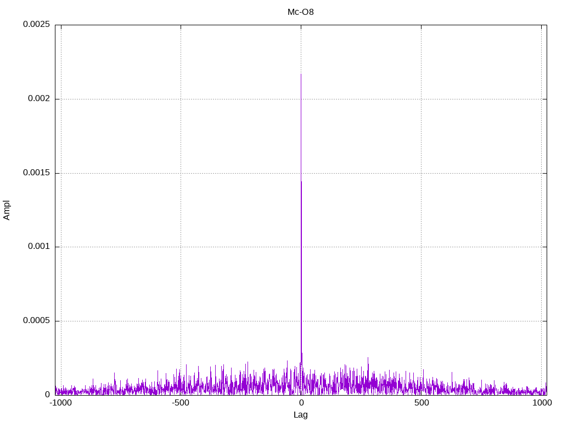This screenshot has height=422, width=562.
Task: Select the y-axis label 'Ampl'
Action: 7,210
